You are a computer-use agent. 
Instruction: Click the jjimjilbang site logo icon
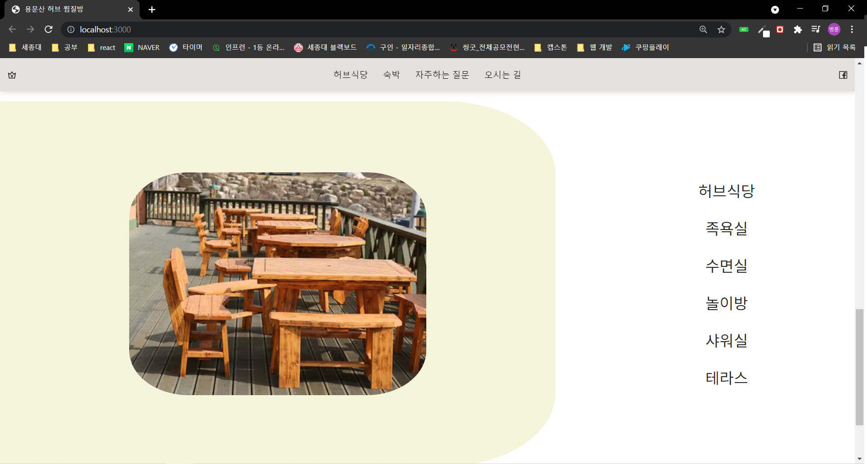[12, 75]
